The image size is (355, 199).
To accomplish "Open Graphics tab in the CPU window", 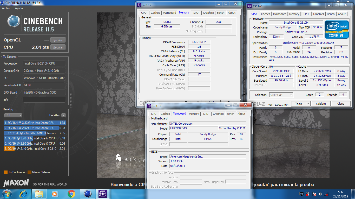I will [318, 14].
